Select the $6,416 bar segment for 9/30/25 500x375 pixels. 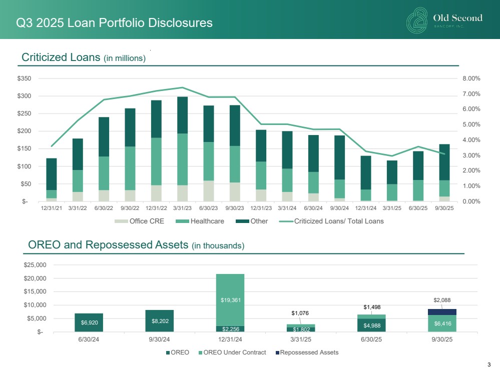[x=442, y=323]
